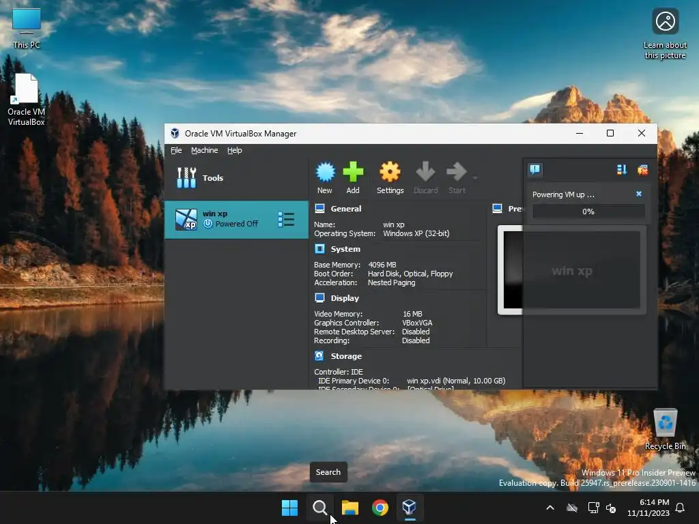Click the System section chip icon
The image size is (699, 524).
[319, 248]
